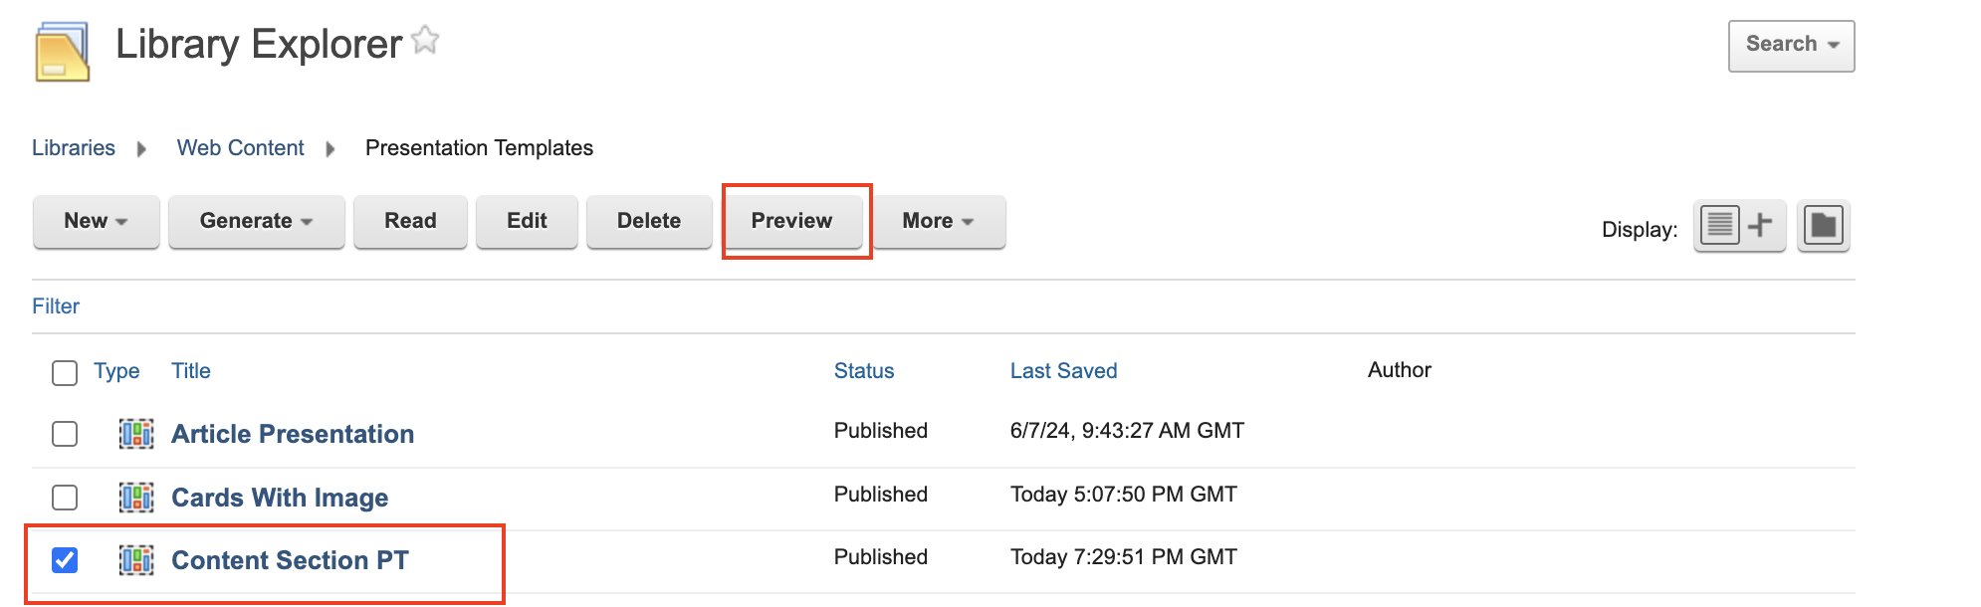This screenshot has width=1981, height=607.
Task: Switch to list display view icon
Action: pyautogui.click(x=1738, y=226)
